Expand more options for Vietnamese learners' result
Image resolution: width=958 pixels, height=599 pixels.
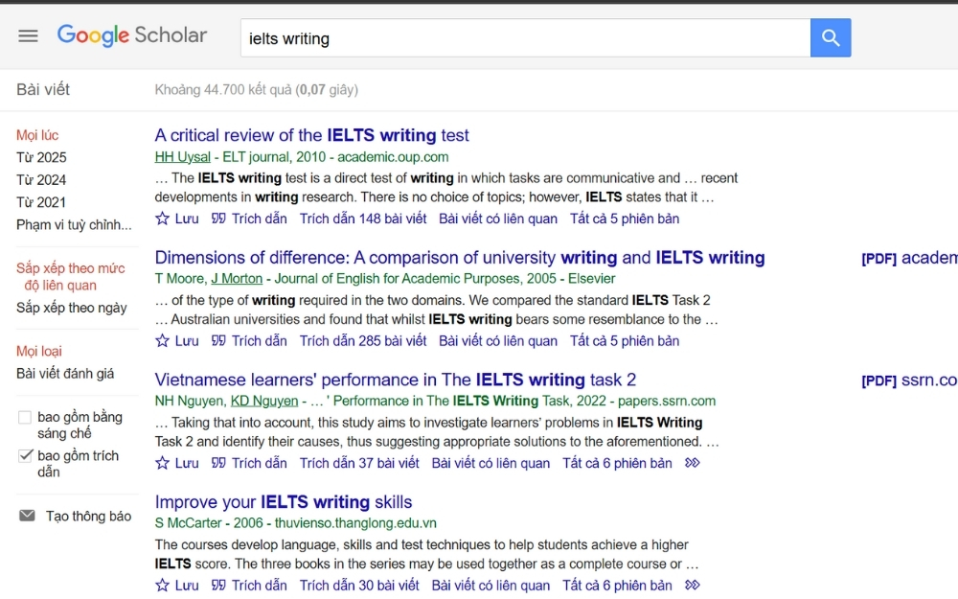(x=693, y=463)
